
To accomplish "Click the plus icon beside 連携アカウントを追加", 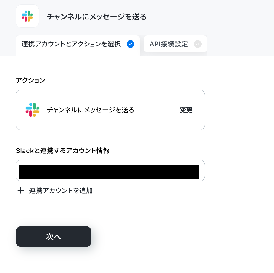I will (x=21, y=190).
